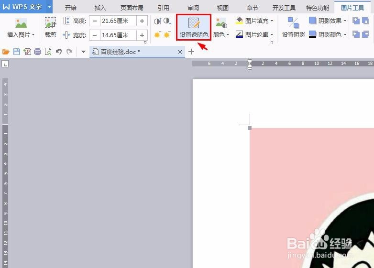Open the 开发工具 tab
The width and height of the screenshot is (374, 268).
(x=284, y=8)
